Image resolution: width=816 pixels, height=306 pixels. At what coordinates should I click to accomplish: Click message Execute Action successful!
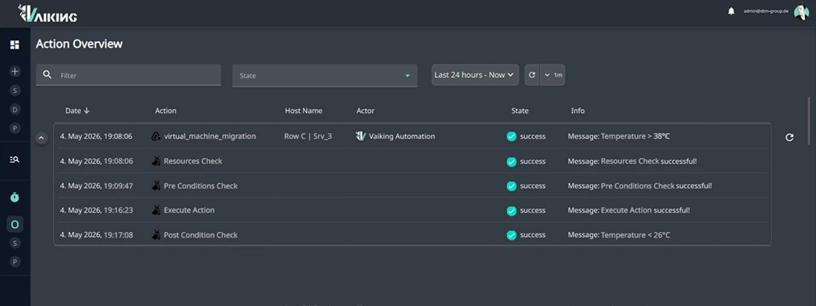[x=629, y=210]
